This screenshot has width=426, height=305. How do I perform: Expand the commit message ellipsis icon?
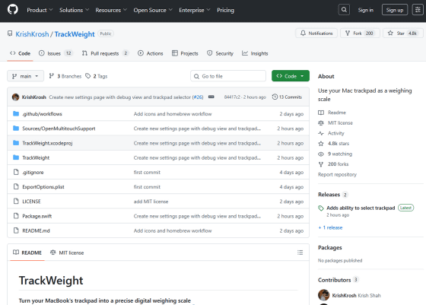tap(211, 97)
